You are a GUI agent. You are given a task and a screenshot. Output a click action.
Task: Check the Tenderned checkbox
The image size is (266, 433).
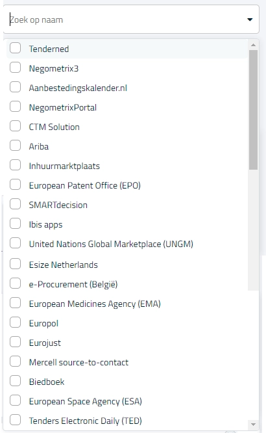click(x=15, y=47)
